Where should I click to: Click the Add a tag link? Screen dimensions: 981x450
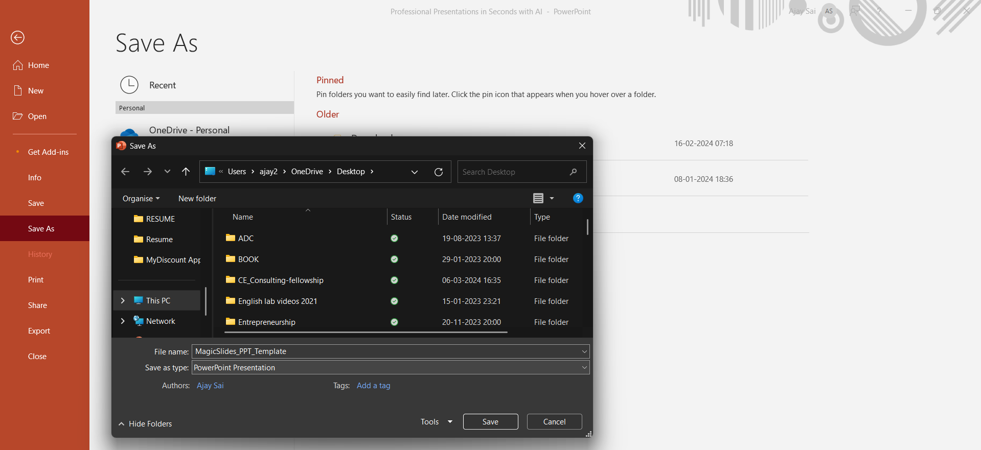tap(373, 386)
